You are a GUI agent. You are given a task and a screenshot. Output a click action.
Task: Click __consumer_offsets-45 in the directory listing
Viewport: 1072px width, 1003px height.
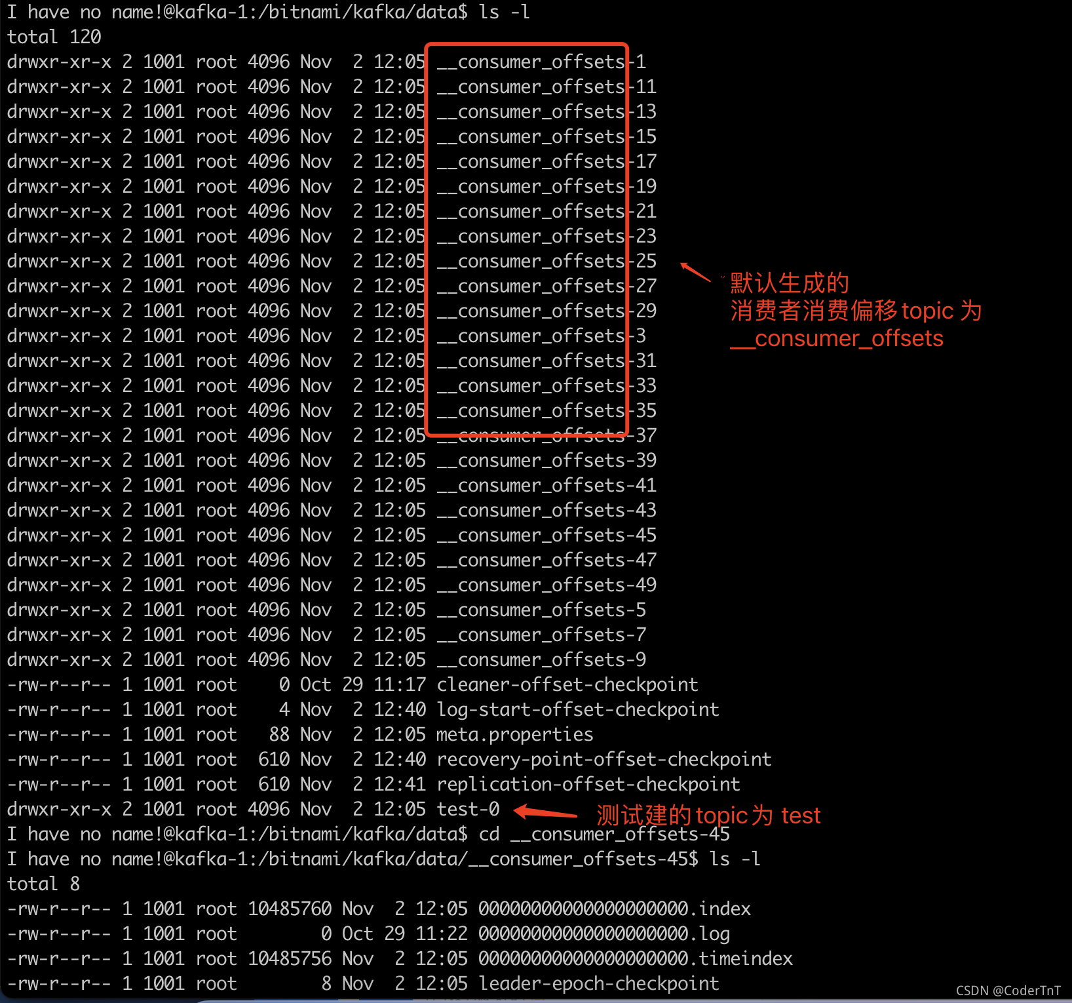point(546,535)
